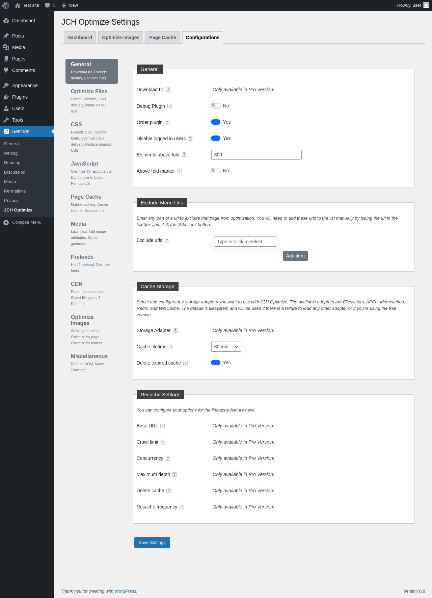
Task: Open help icon beside Exclude urls
Action: [x=167, y=240]
